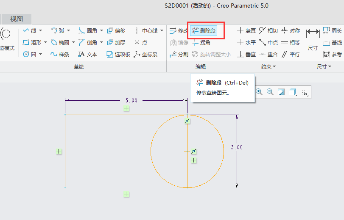344x220 pixels.
Task: Expand the 弧 arc options arrow
Action: coord(68,30)
